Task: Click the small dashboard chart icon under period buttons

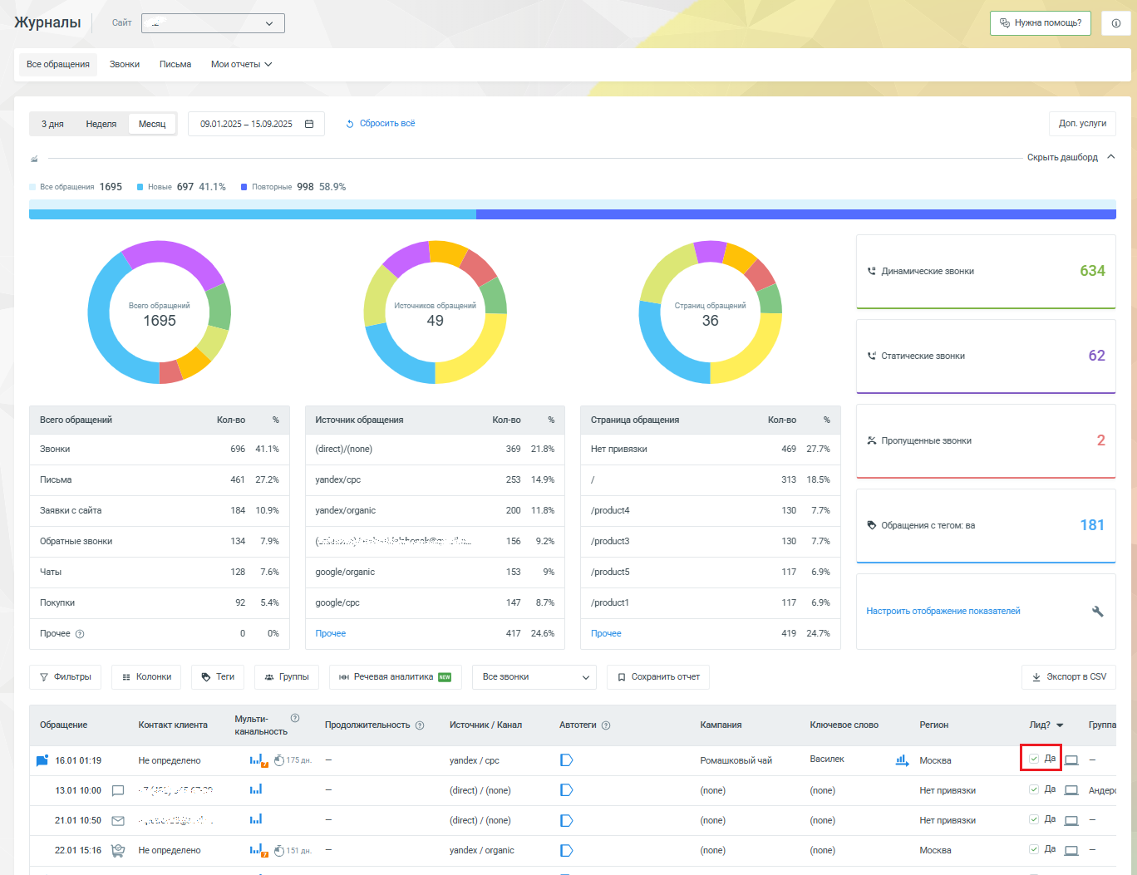Action: (34, 159)
